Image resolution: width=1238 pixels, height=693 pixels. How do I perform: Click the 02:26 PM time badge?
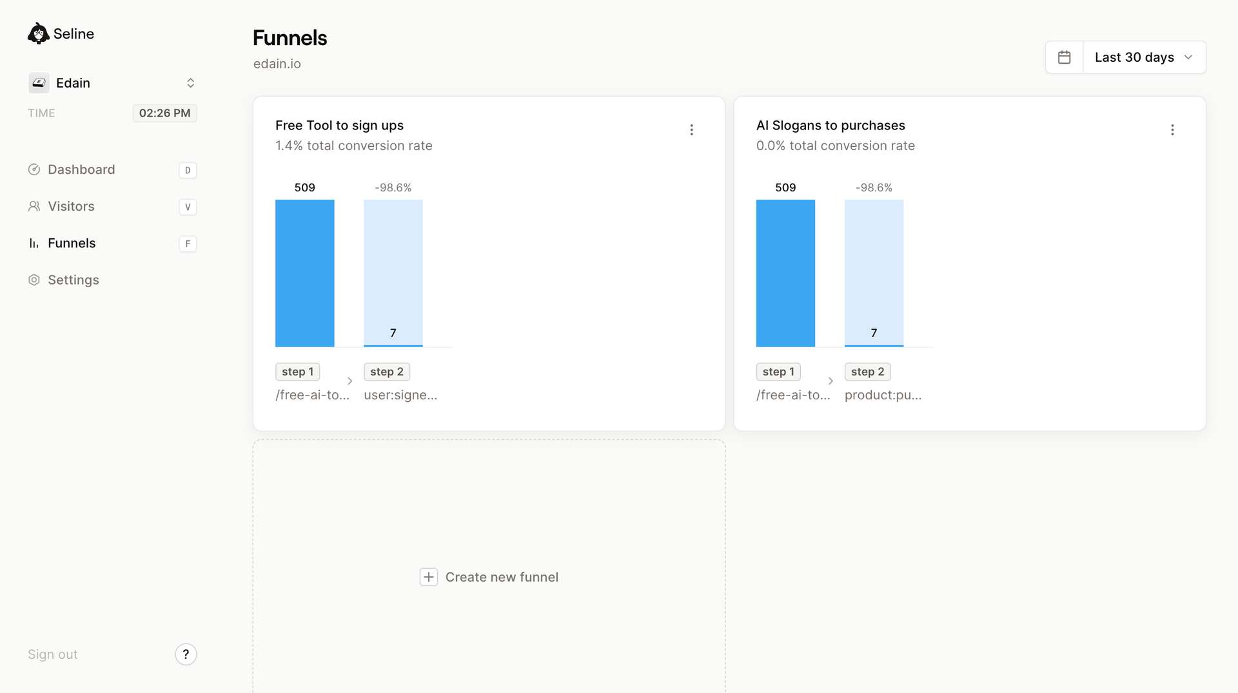pos(164,113)
